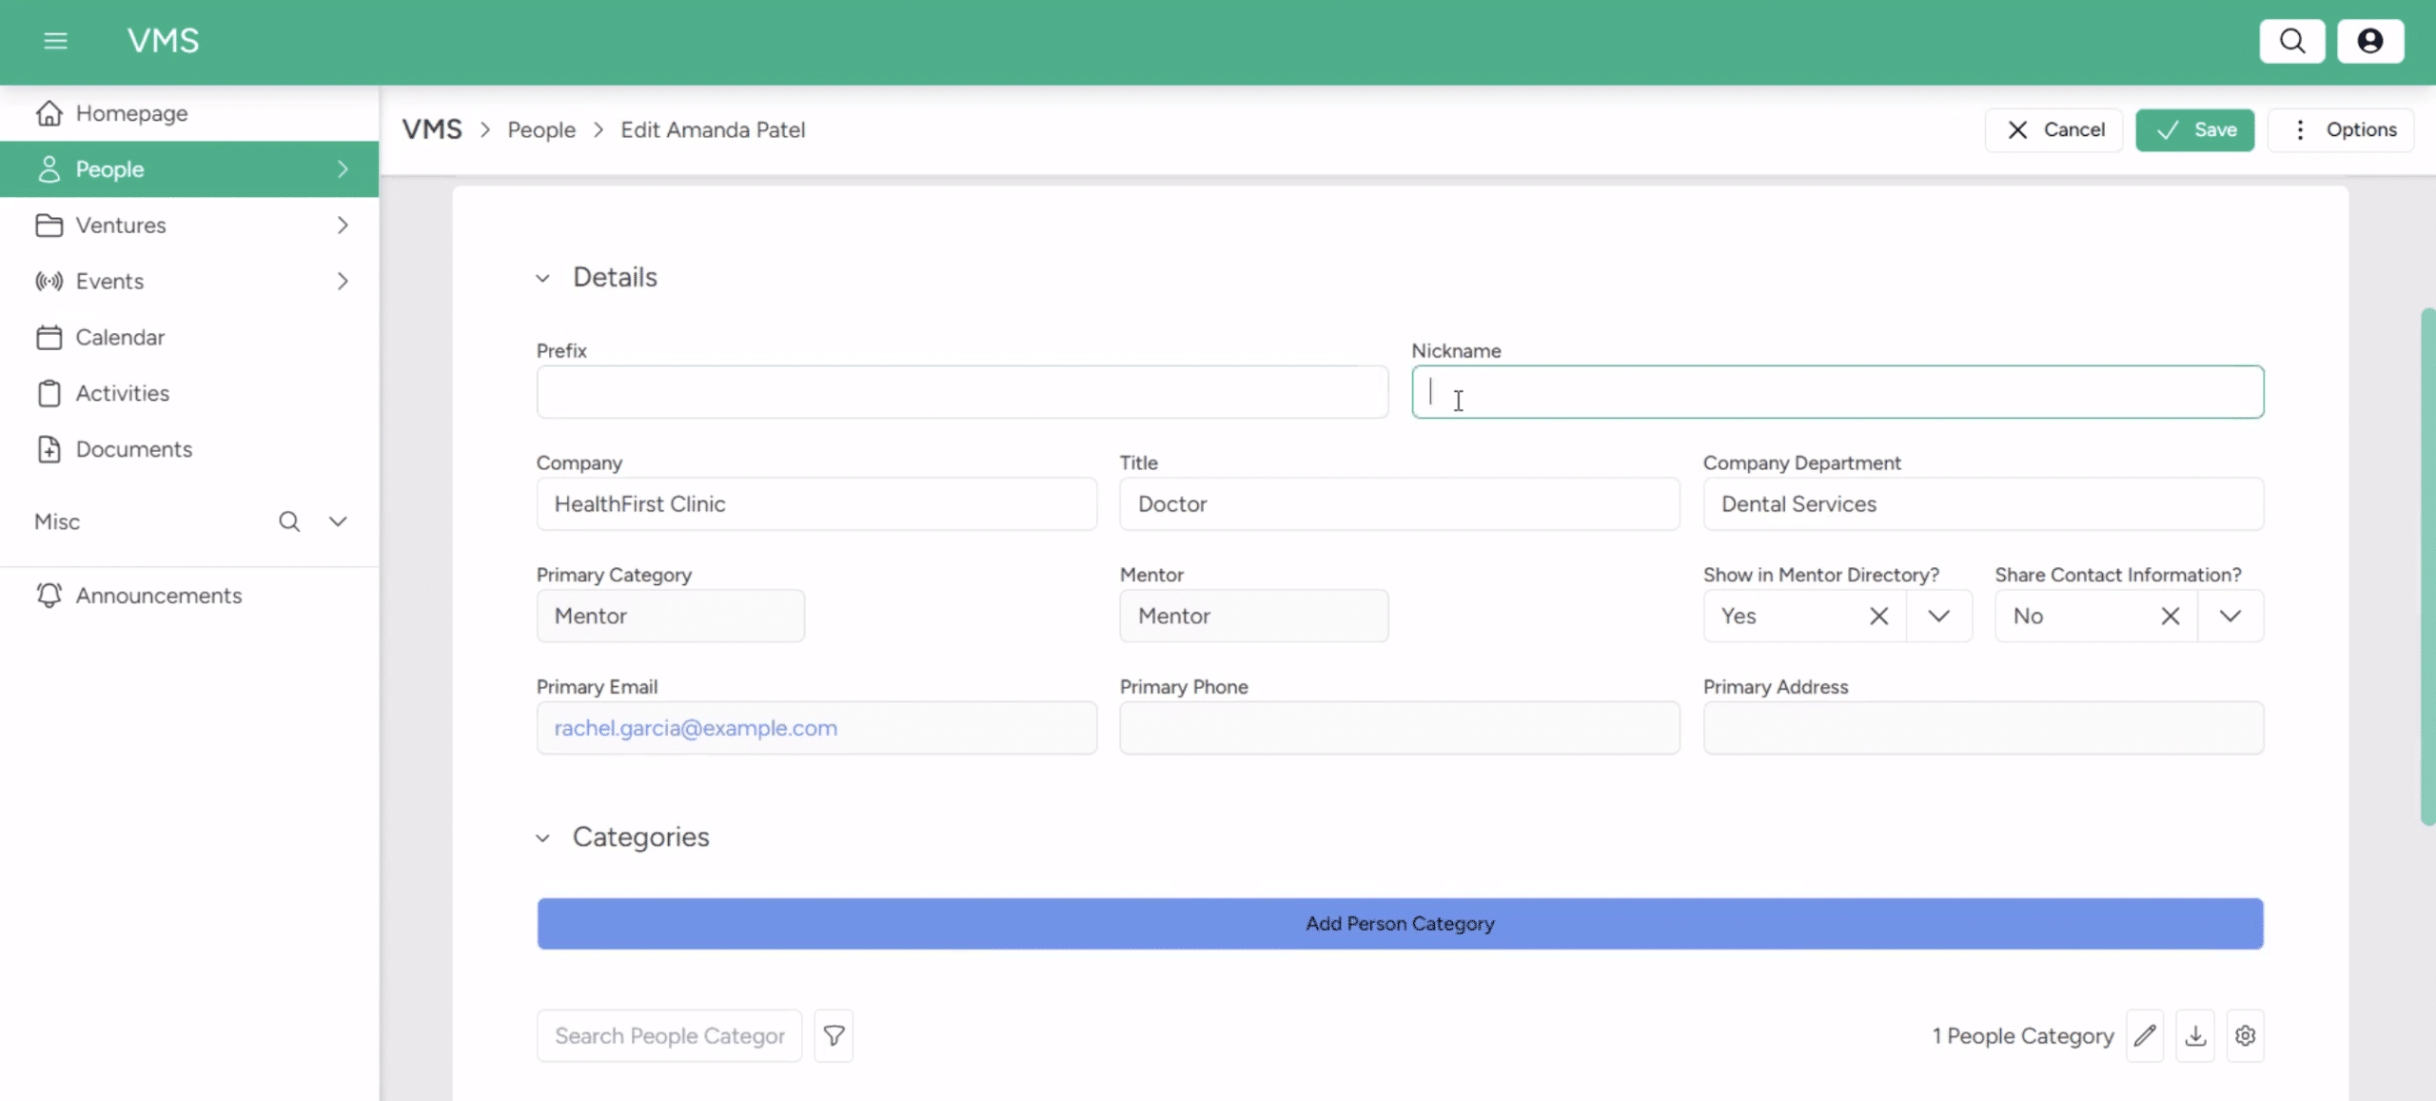Open the global search magnifier
Image resolution: width=2436 pixels, height=1101 pixels.
[2291, 41]
